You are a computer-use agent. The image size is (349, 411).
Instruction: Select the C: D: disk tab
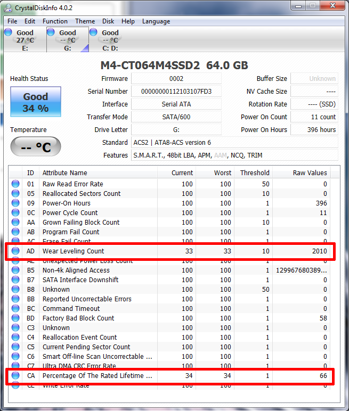pyautogui.click(x=110, y=40)
